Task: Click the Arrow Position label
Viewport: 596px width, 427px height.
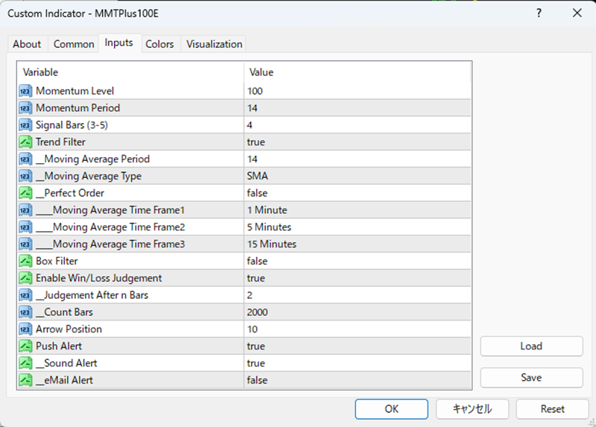Action: (69, 329)
